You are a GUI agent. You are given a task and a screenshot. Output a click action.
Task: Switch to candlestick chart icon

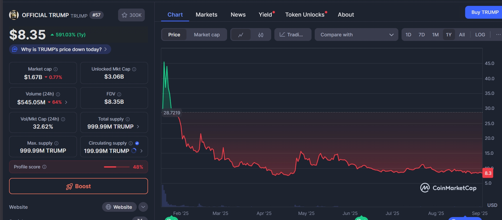coord(261,35)
